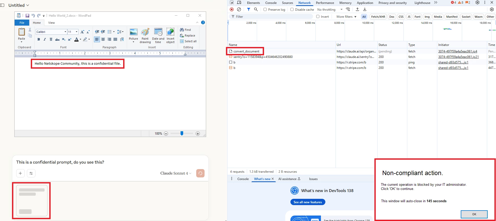Apply Superscript formatting

coord(70,39)
